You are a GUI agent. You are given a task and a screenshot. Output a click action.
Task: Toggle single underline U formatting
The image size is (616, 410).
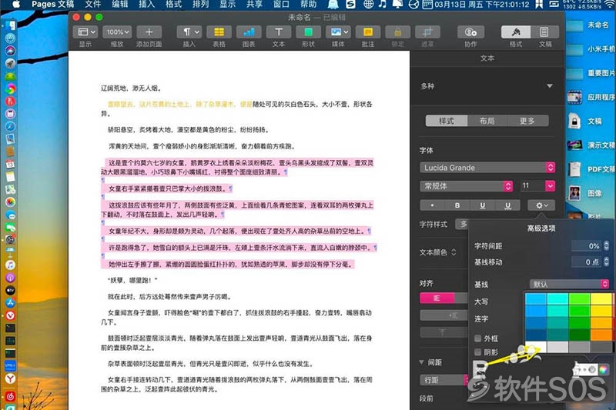pos(483,205)
